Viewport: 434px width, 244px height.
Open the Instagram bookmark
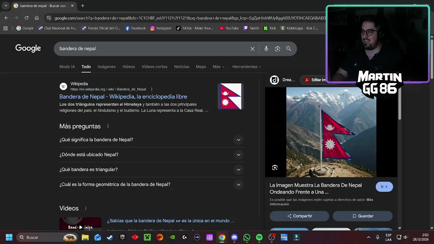(x=161, y=28)
